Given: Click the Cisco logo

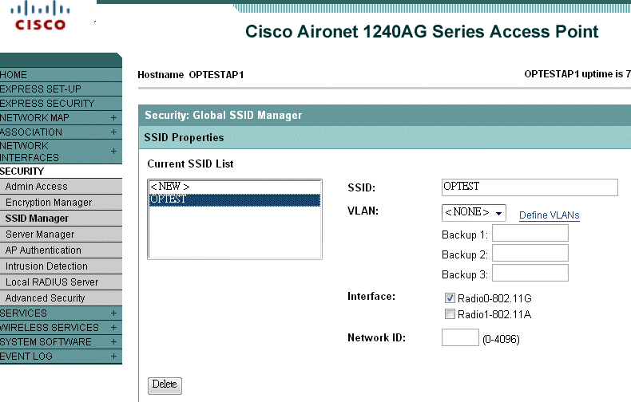Looking at the screenshot, I should click(x=40, y=16).
